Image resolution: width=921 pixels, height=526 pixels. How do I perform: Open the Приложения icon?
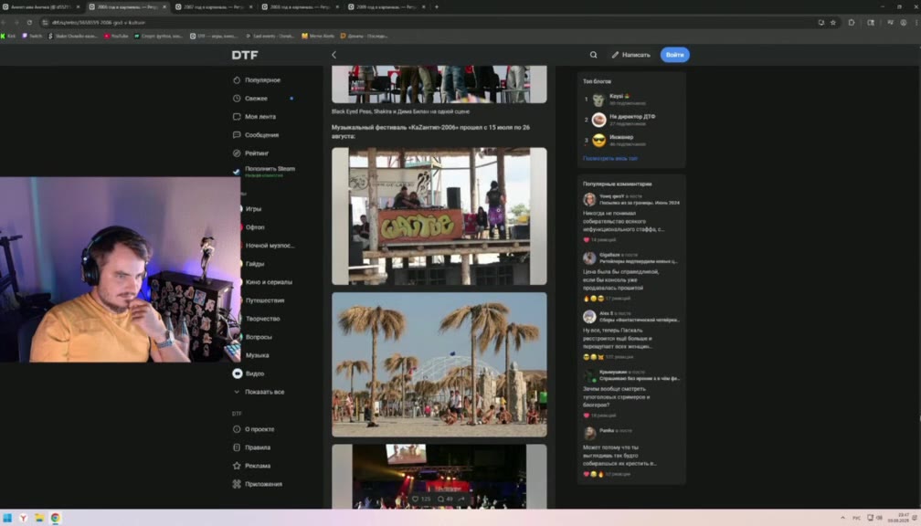[x=237, y=484]
